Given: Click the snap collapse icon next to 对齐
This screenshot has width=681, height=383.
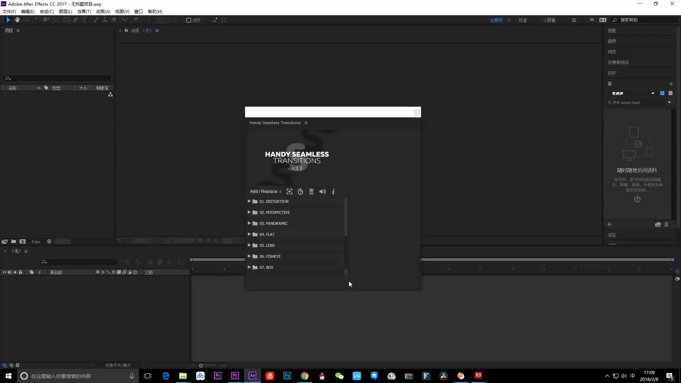Looking at the screenshot, I should click(x=215, y=20).
